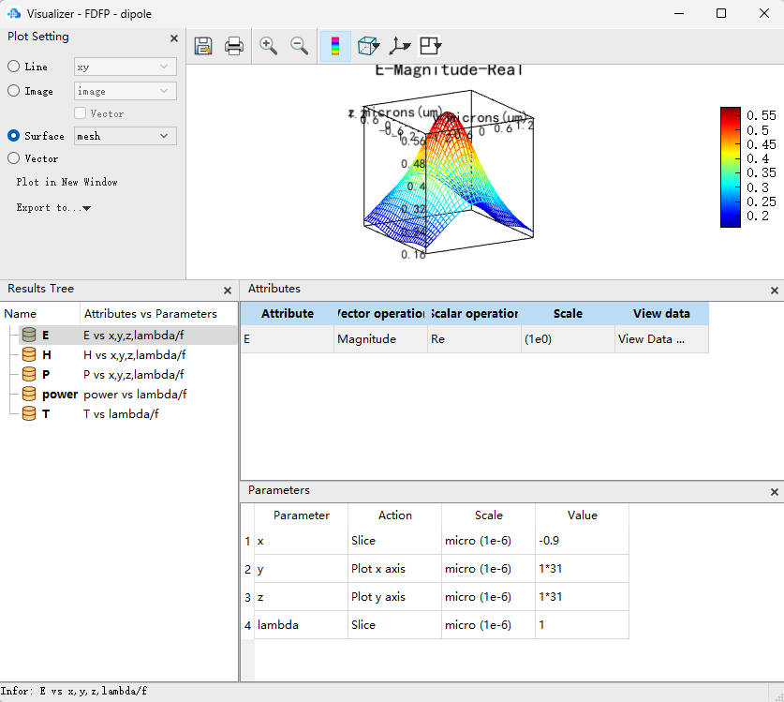Select the Line plot radio button
Image resolution: width=784 pixels, height=702 pixels.
[x=14, y=67]
